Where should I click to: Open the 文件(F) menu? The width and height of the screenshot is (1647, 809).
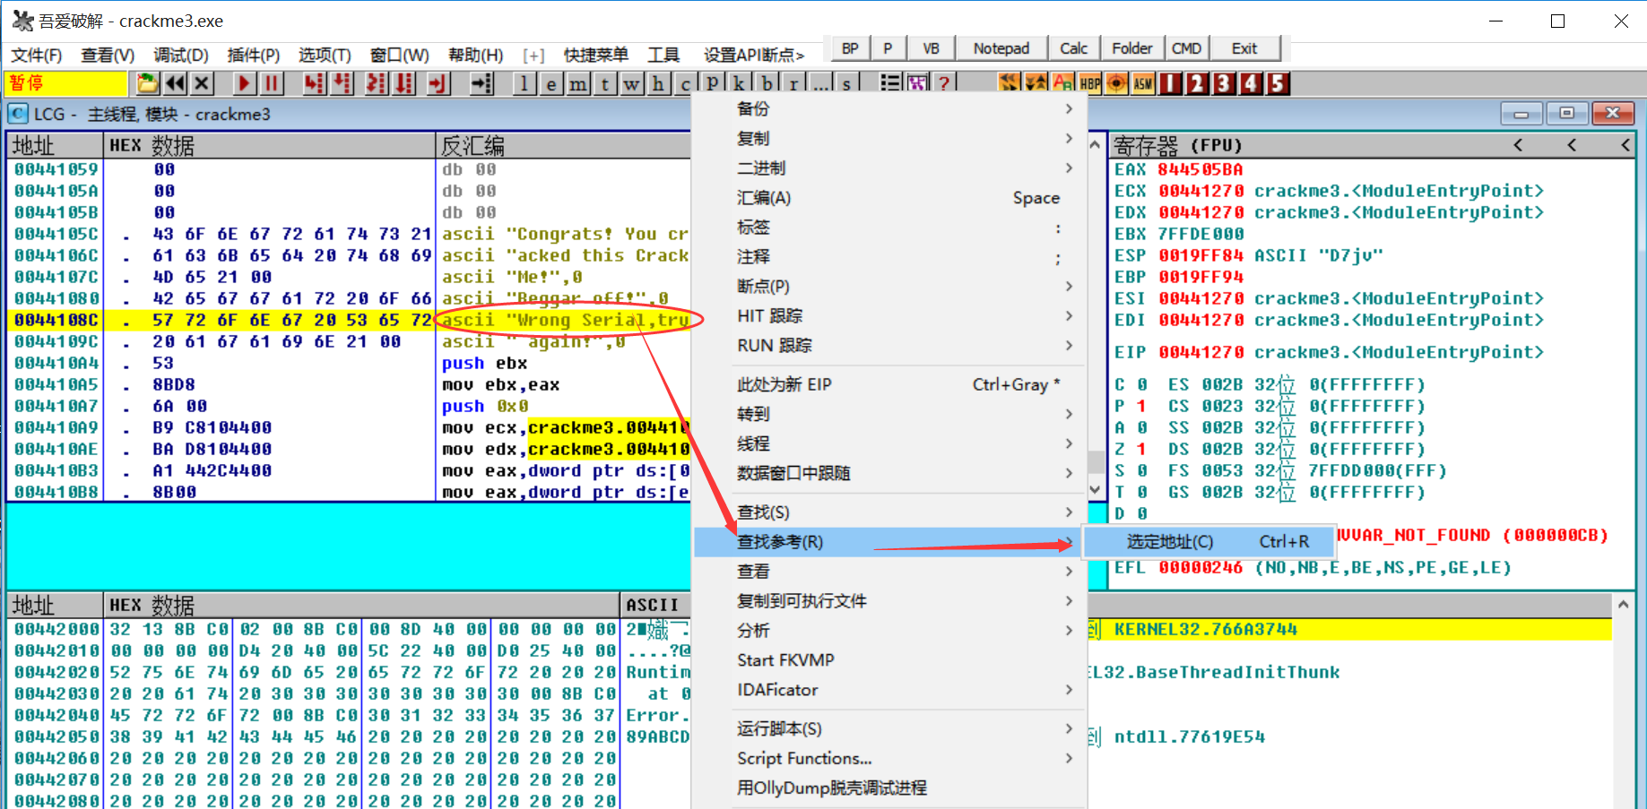[36, 55]
